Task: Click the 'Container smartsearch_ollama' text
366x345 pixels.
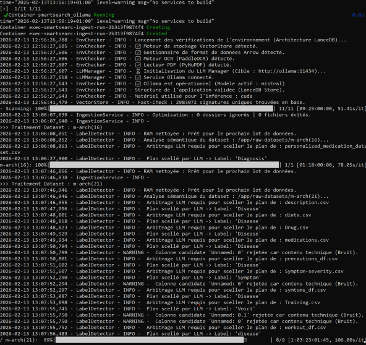Action: click(x=49, y=15)
